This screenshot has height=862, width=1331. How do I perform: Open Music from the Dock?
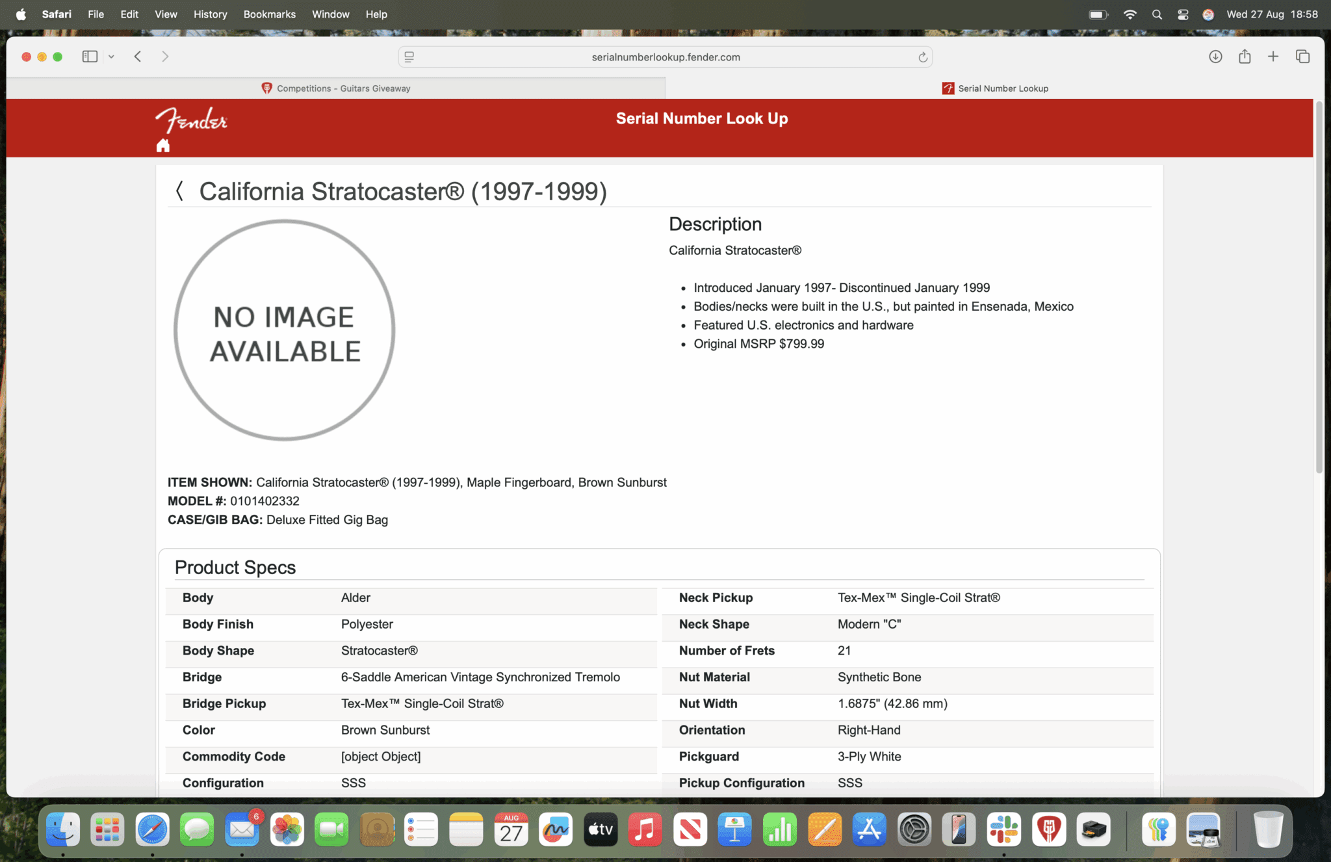click(x=645, y=829)
